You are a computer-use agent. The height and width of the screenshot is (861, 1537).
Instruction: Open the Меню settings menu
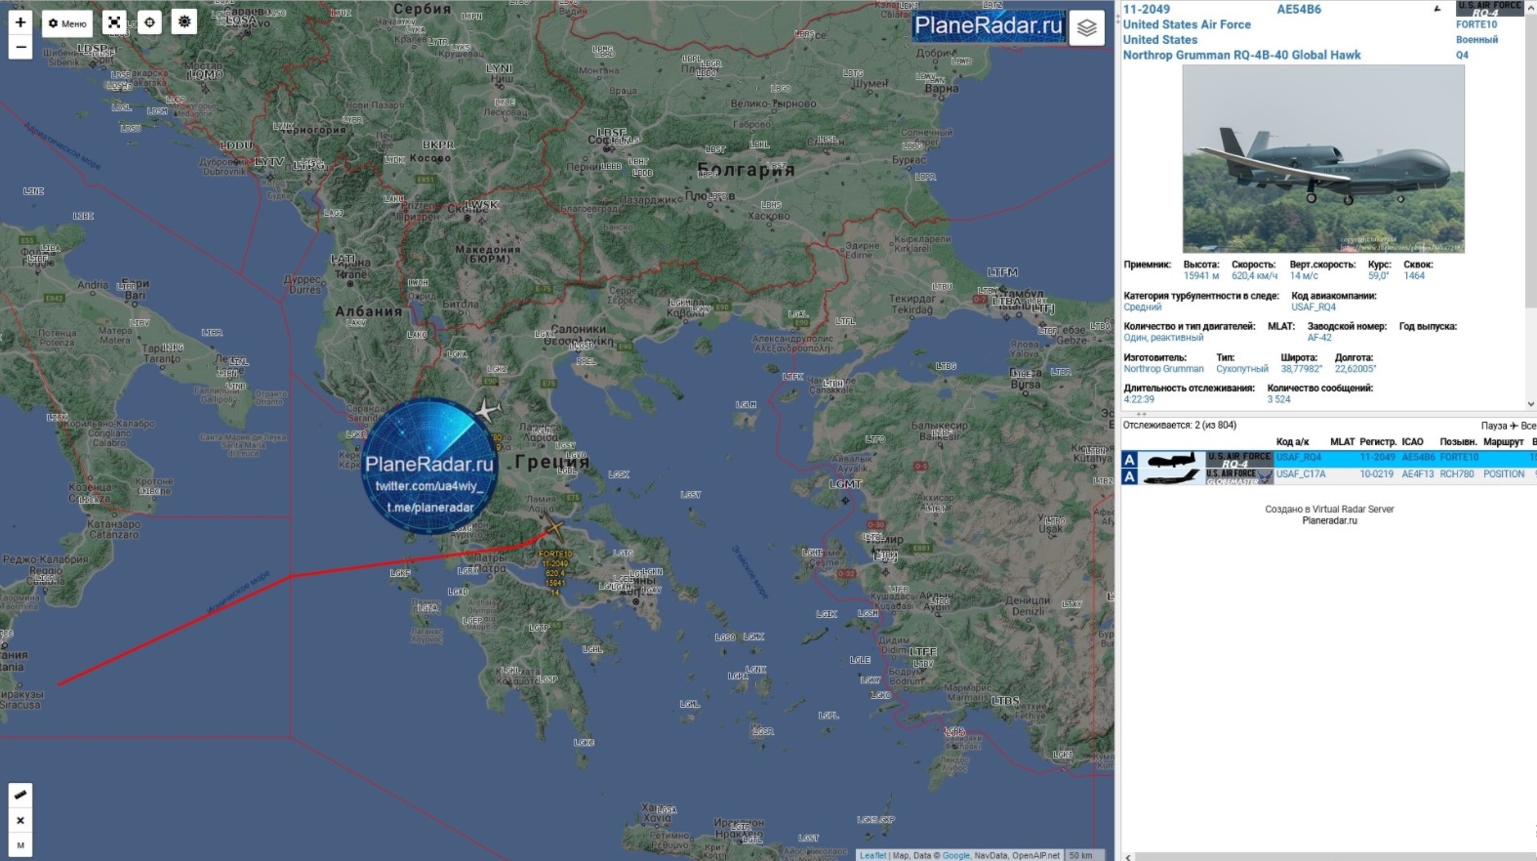click(x=67, y=23)
